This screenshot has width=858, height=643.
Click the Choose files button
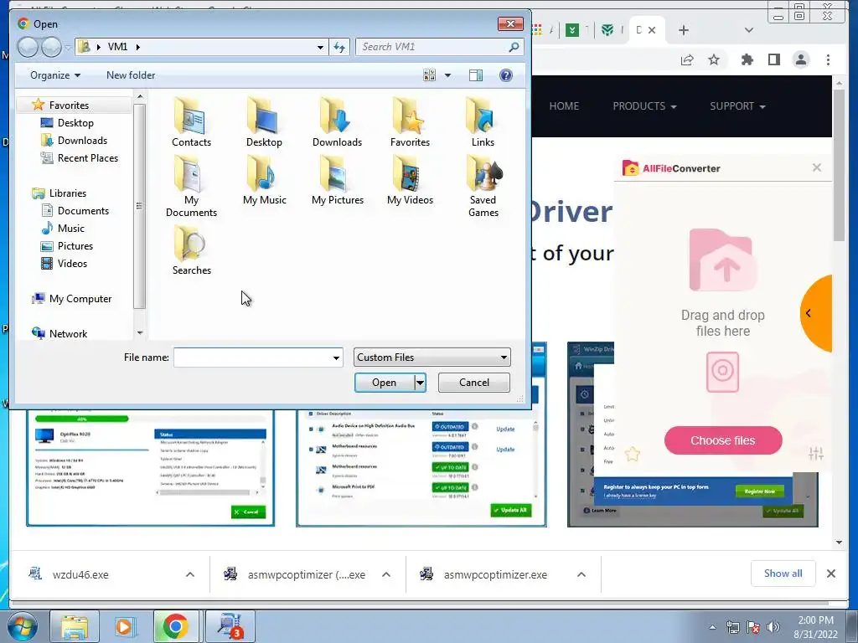point(723,440)
